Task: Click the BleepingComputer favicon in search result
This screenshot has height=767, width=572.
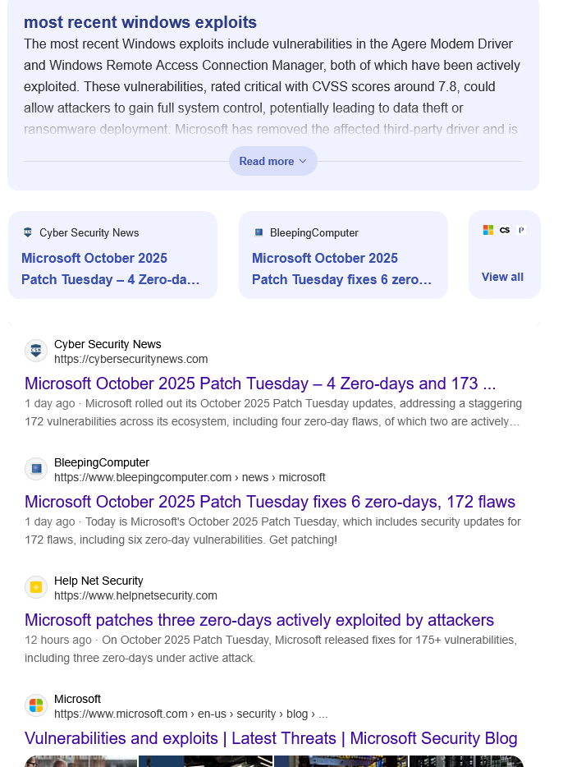Action: coord(36,470)
